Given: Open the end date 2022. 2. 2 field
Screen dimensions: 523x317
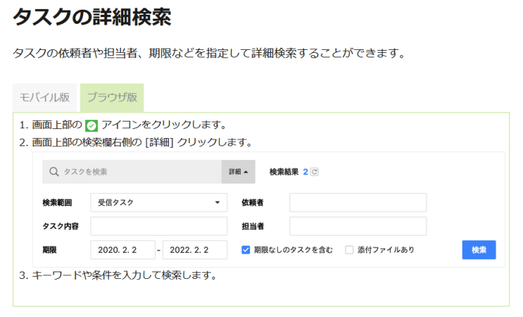Looking at the screenshot, I should (195, 250).
